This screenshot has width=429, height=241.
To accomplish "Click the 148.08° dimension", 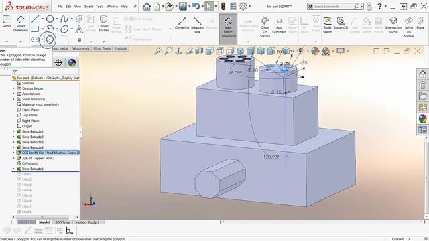I will pos(233,73).
